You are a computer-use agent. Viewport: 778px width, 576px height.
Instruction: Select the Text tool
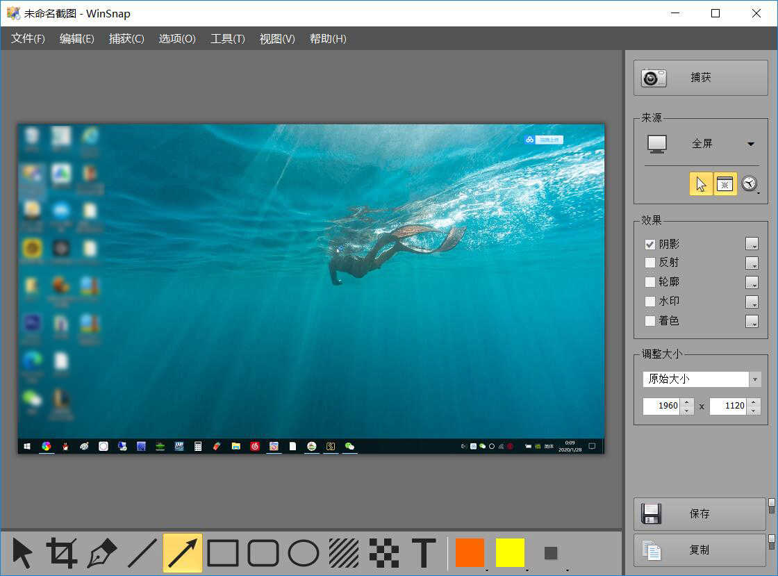(423, 553)
